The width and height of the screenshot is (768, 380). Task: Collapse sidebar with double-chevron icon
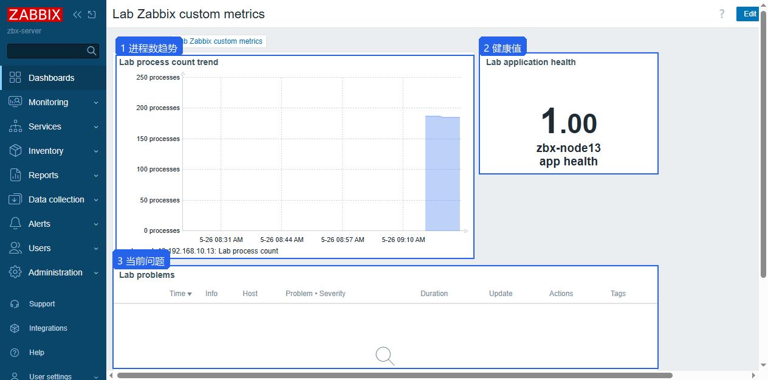tap(77, 14)
